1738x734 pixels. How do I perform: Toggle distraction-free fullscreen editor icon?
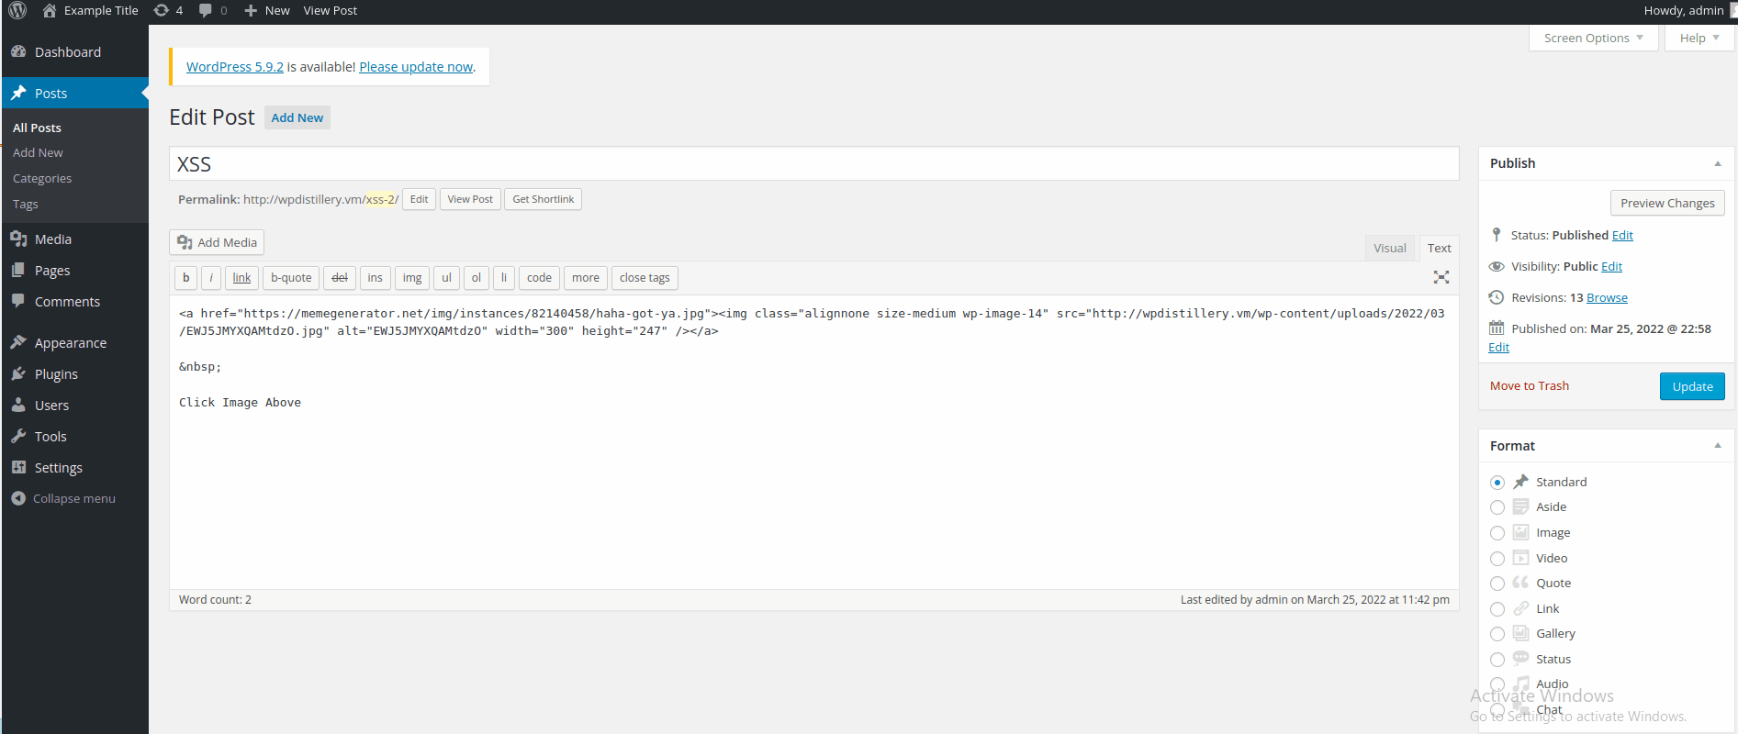1441,277
